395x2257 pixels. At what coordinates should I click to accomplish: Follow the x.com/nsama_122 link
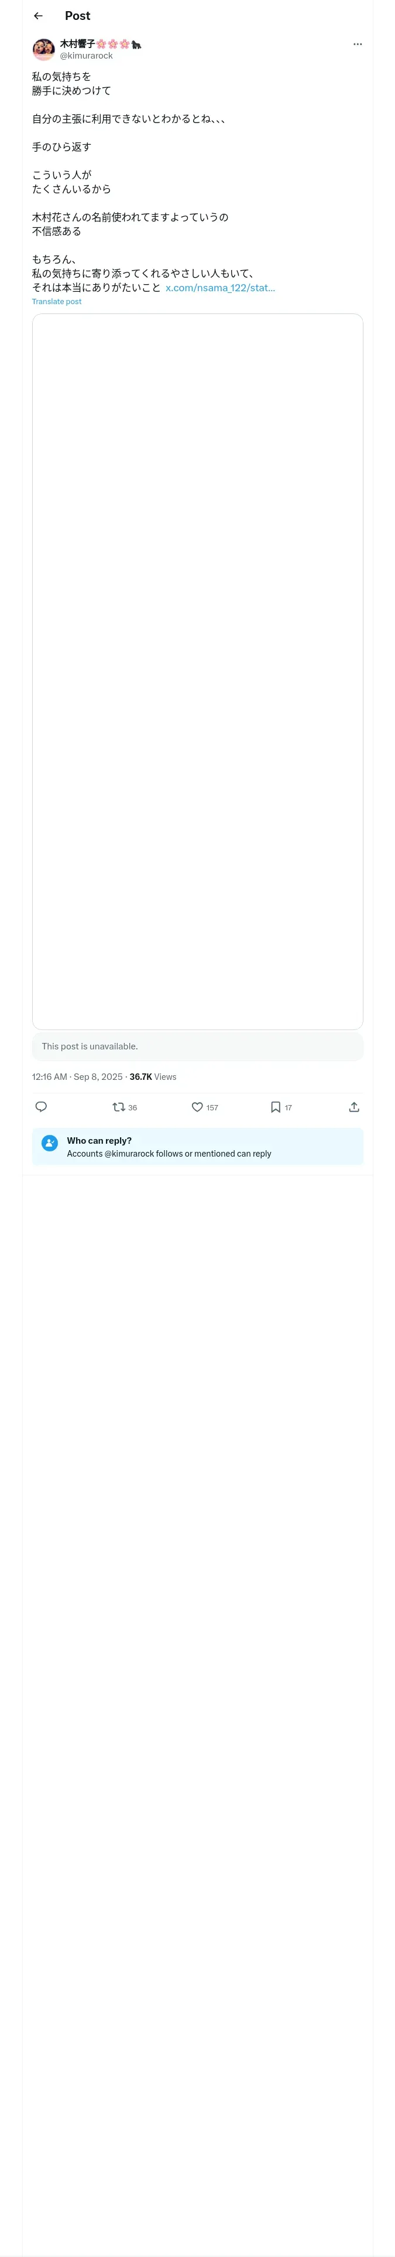pyautogui.click(x=220, y=287)
